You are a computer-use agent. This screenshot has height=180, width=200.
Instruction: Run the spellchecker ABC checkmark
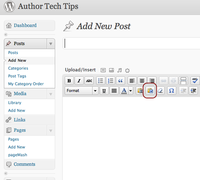195,81
